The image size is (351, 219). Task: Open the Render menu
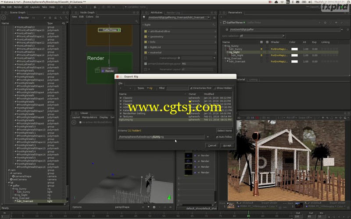click(18, 7)
